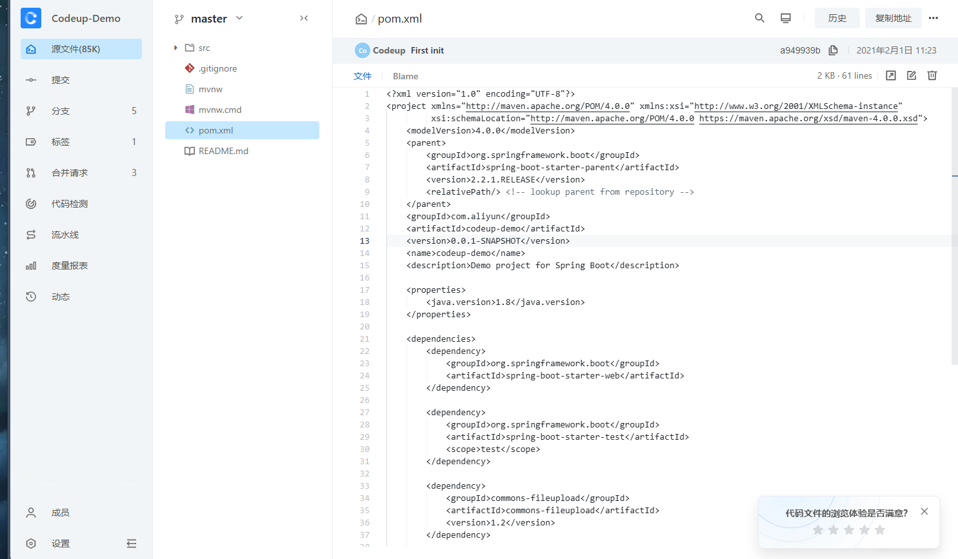Open the source files (源文件) section
This screenshot has height=559, width=958.
pyautogui.click(x=81, y=49)
